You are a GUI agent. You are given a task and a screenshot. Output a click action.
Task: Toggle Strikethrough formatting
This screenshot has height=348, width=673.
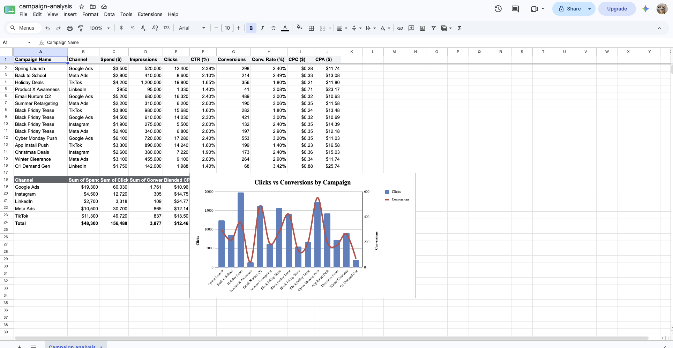tap(274, 28)
